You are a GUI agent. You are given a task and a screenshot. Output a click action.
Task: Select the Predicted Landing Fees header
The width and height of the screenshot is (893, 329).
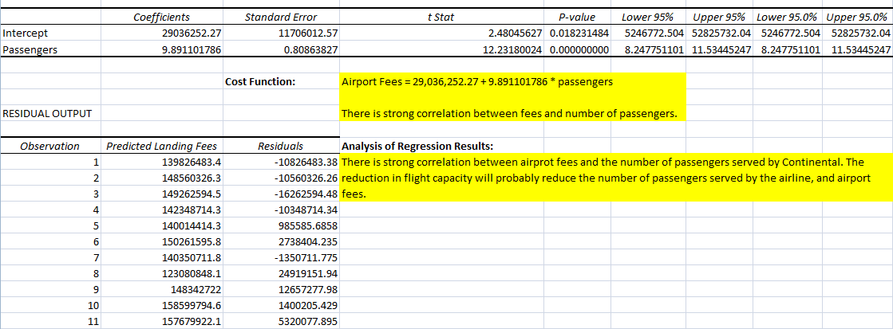tap(161, 147)
